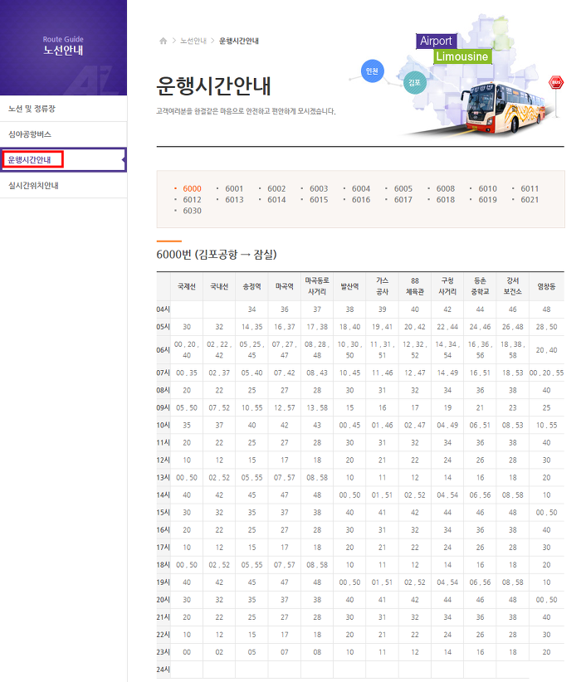Click the 00 , 20 , 55 cell in 07시 row
Screen dimensions: 581x682
click(546, 373)
